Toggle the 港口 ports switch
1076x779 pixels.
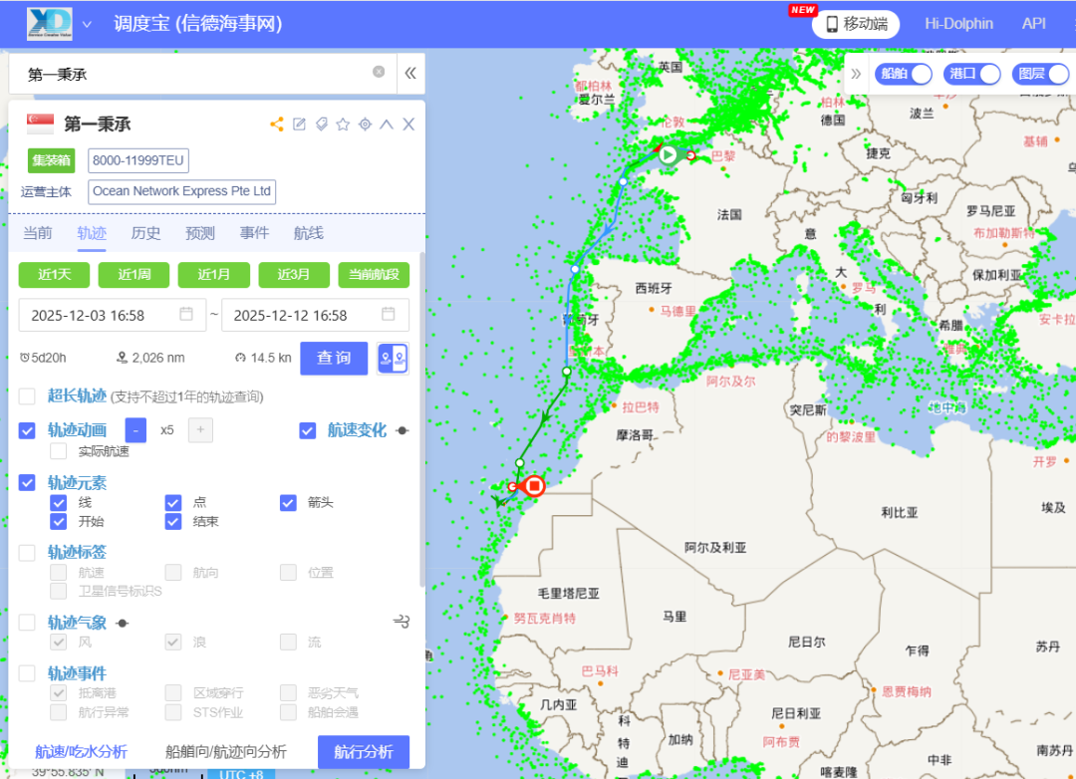971,74
